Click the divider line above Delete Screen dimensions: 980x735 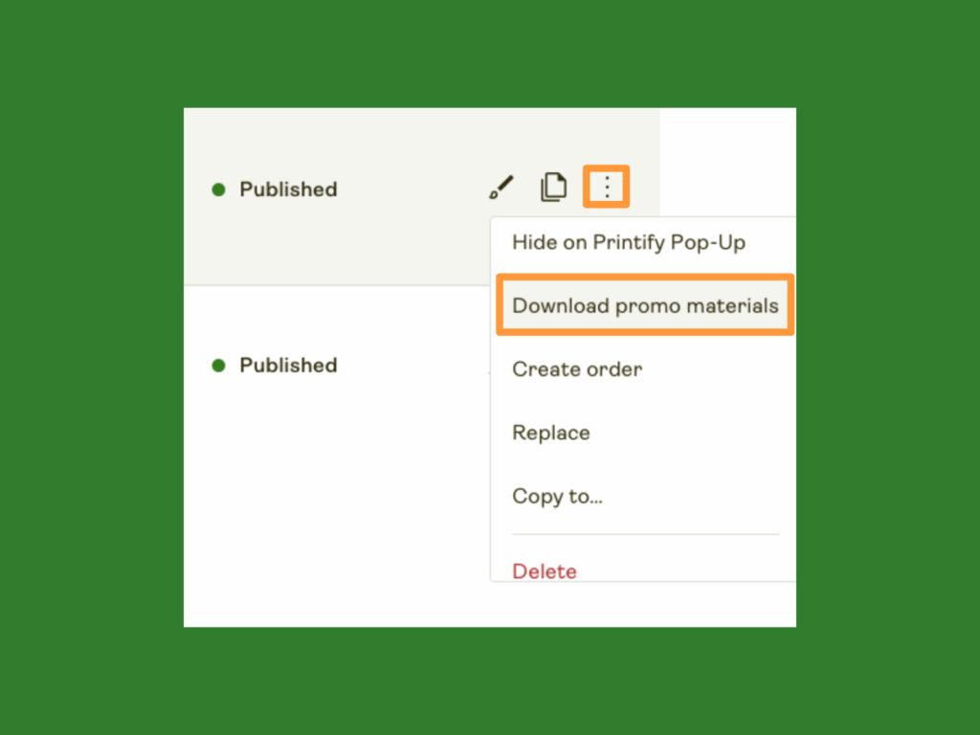click(x=645, y=534)
